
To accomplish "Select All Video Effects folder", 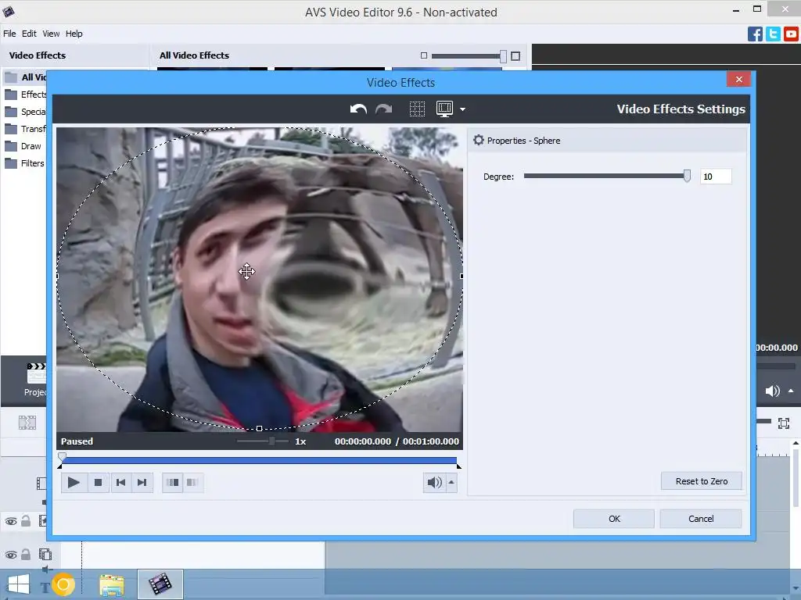I will [x=26, y=77].
